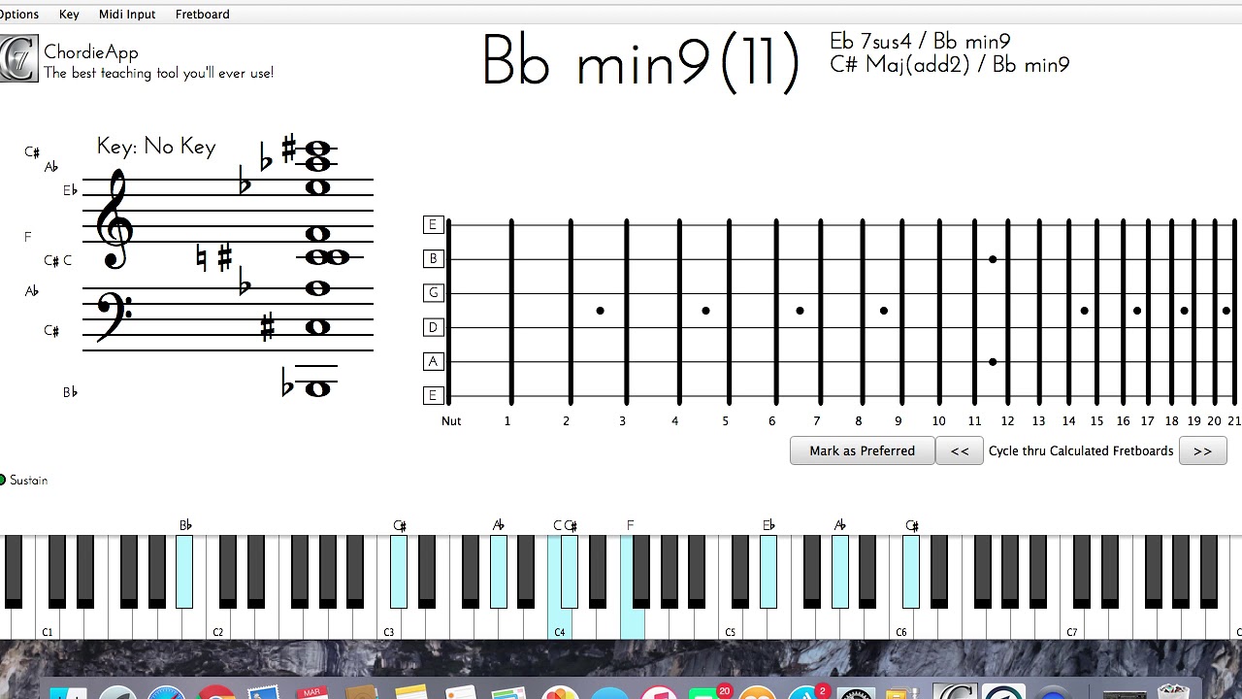The width and height of the screenshot is (1242, 699).
Task: Click the bass clef on the staff
Action: point(114,316)
